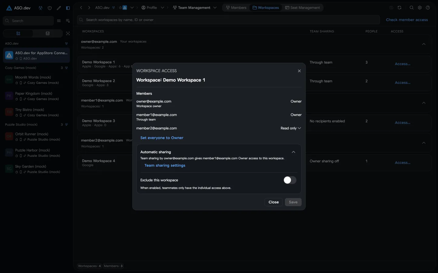Open the Team Management breadcrumb dropdown

click(x=215, y=8)
